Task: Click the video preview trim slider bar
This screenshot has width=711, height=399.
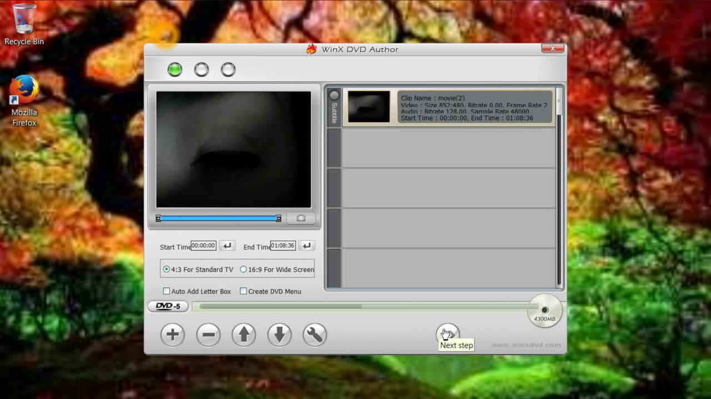Action: coord(218,218)
